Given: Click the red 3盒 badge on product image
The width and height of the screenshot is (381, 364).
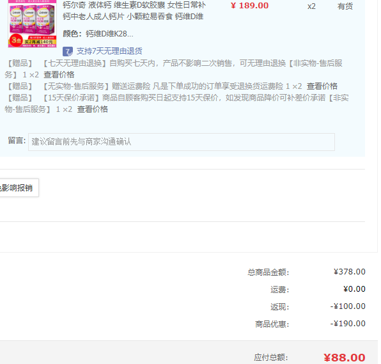Looking at the screenshot, I should [x=16, y=40].
